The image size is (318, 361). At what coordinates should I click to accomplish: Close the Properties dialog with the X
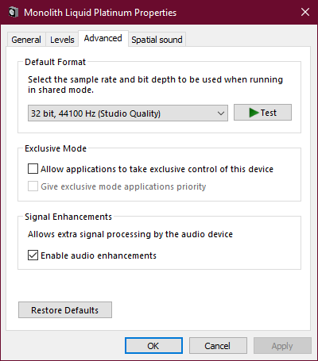(x=305, y=12)
